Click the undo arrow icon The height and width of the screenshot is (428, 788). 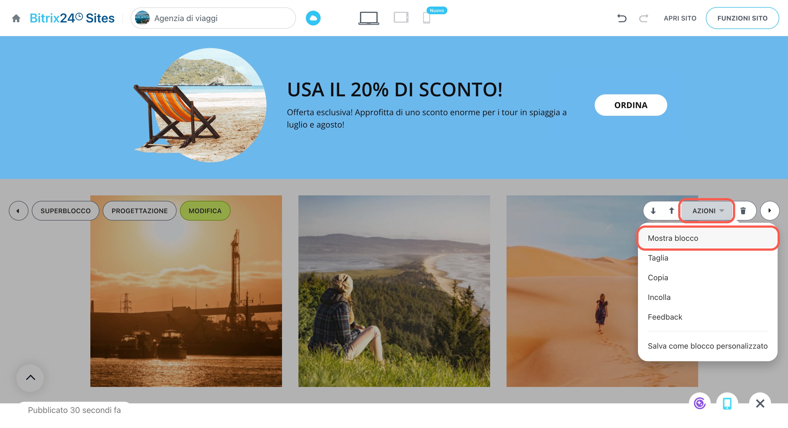click(x=621, y=18)
